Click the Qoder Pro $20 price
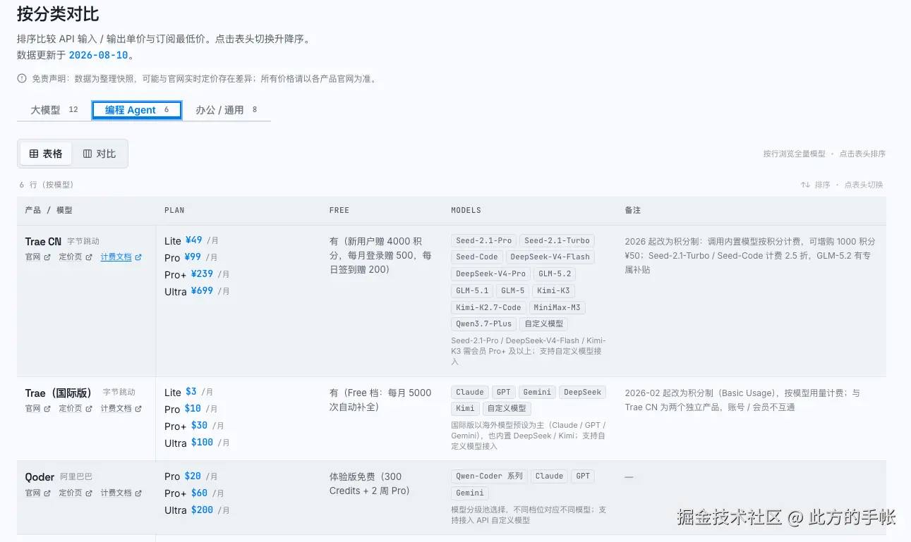Screen dimensions: 911x542 [x=191, y=477]
